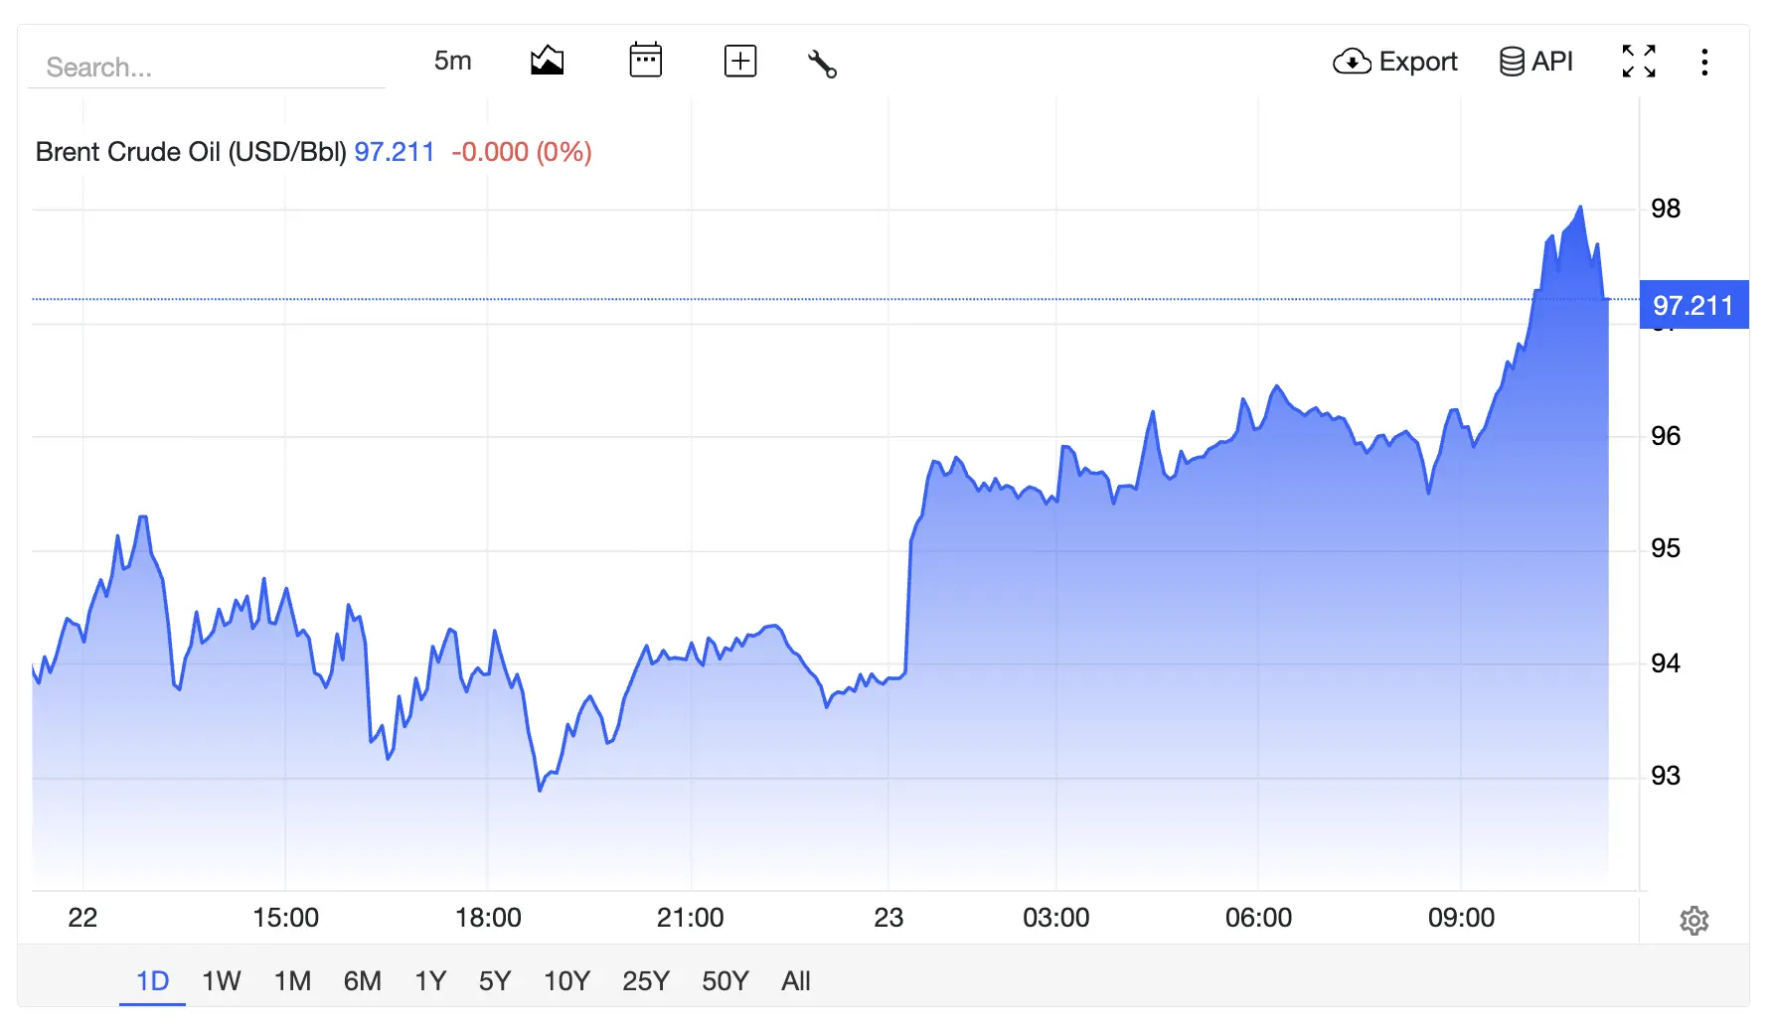Select the 1D time range tab
Viewport: 1773px width, 1025px height.
tap(152, 981)
